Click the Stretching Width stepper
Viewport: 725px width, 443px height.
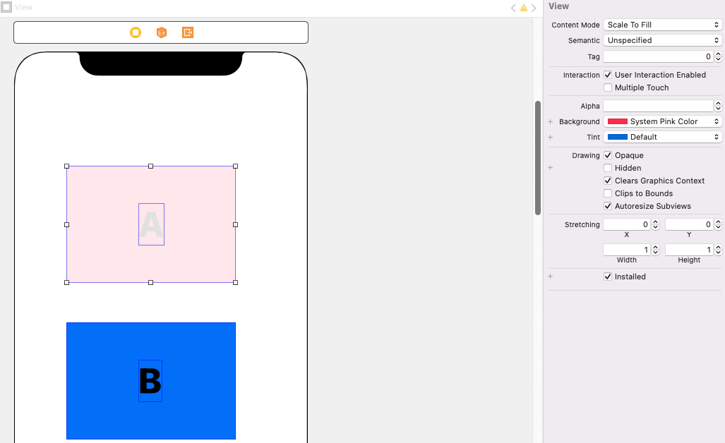coord(655,250)
